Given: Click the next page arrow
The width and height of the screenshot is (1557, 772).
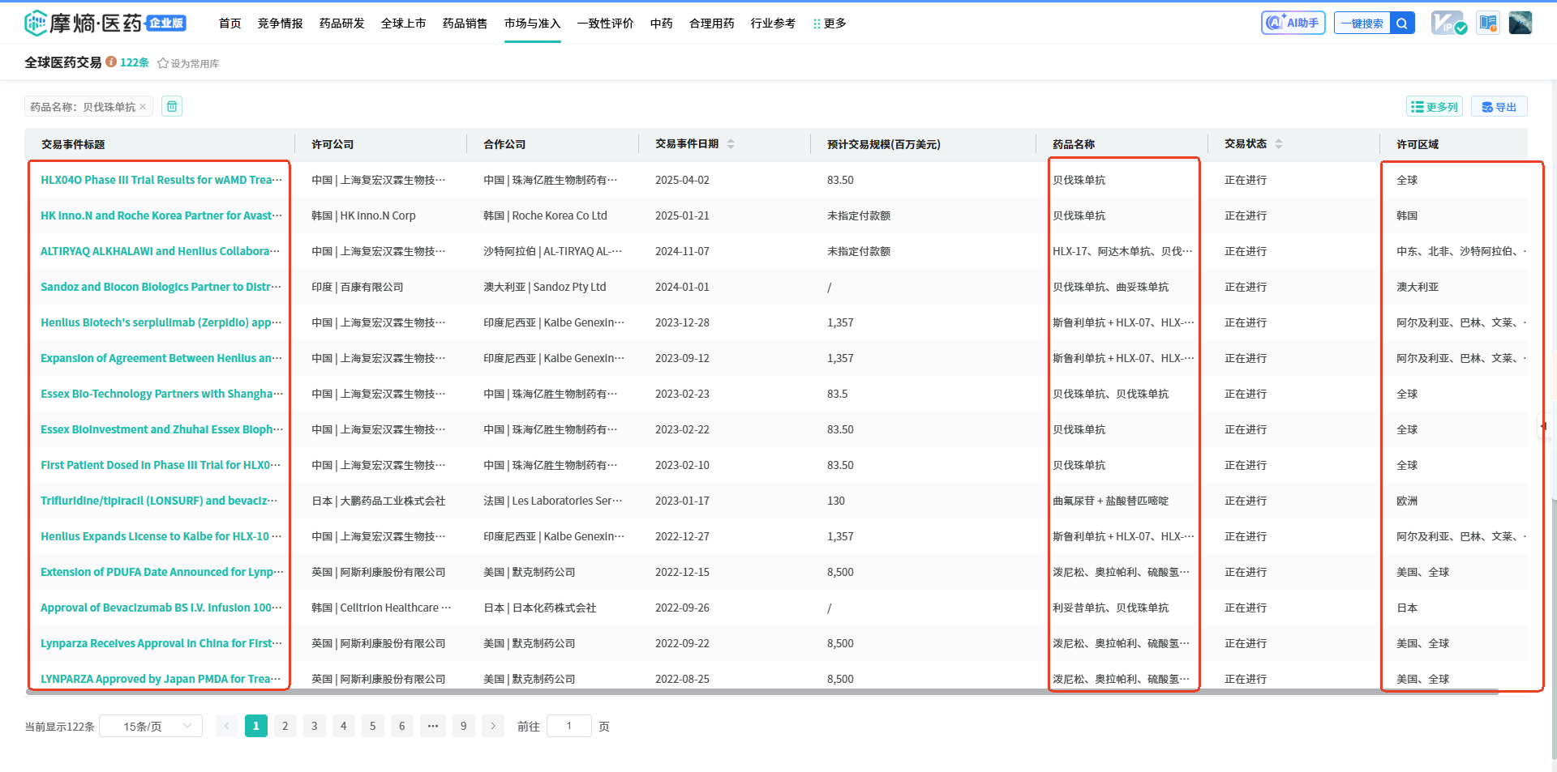Looking at the screenshot, I should 493,726.
